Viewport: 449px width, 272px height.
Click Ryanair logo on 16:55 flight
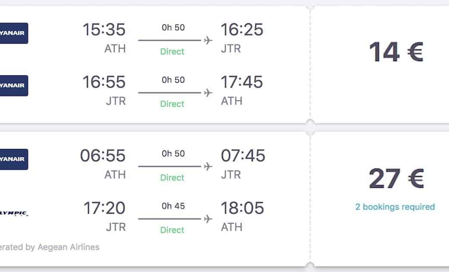tap(13, 86)
